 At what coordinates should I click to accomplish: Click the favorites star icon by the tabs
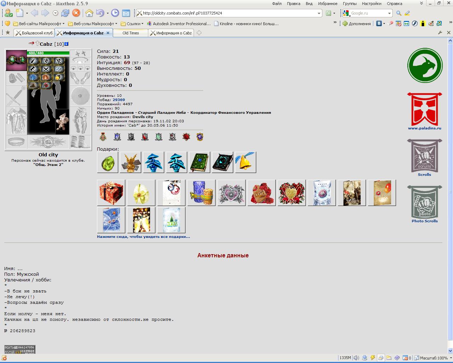tap(8, 33)
